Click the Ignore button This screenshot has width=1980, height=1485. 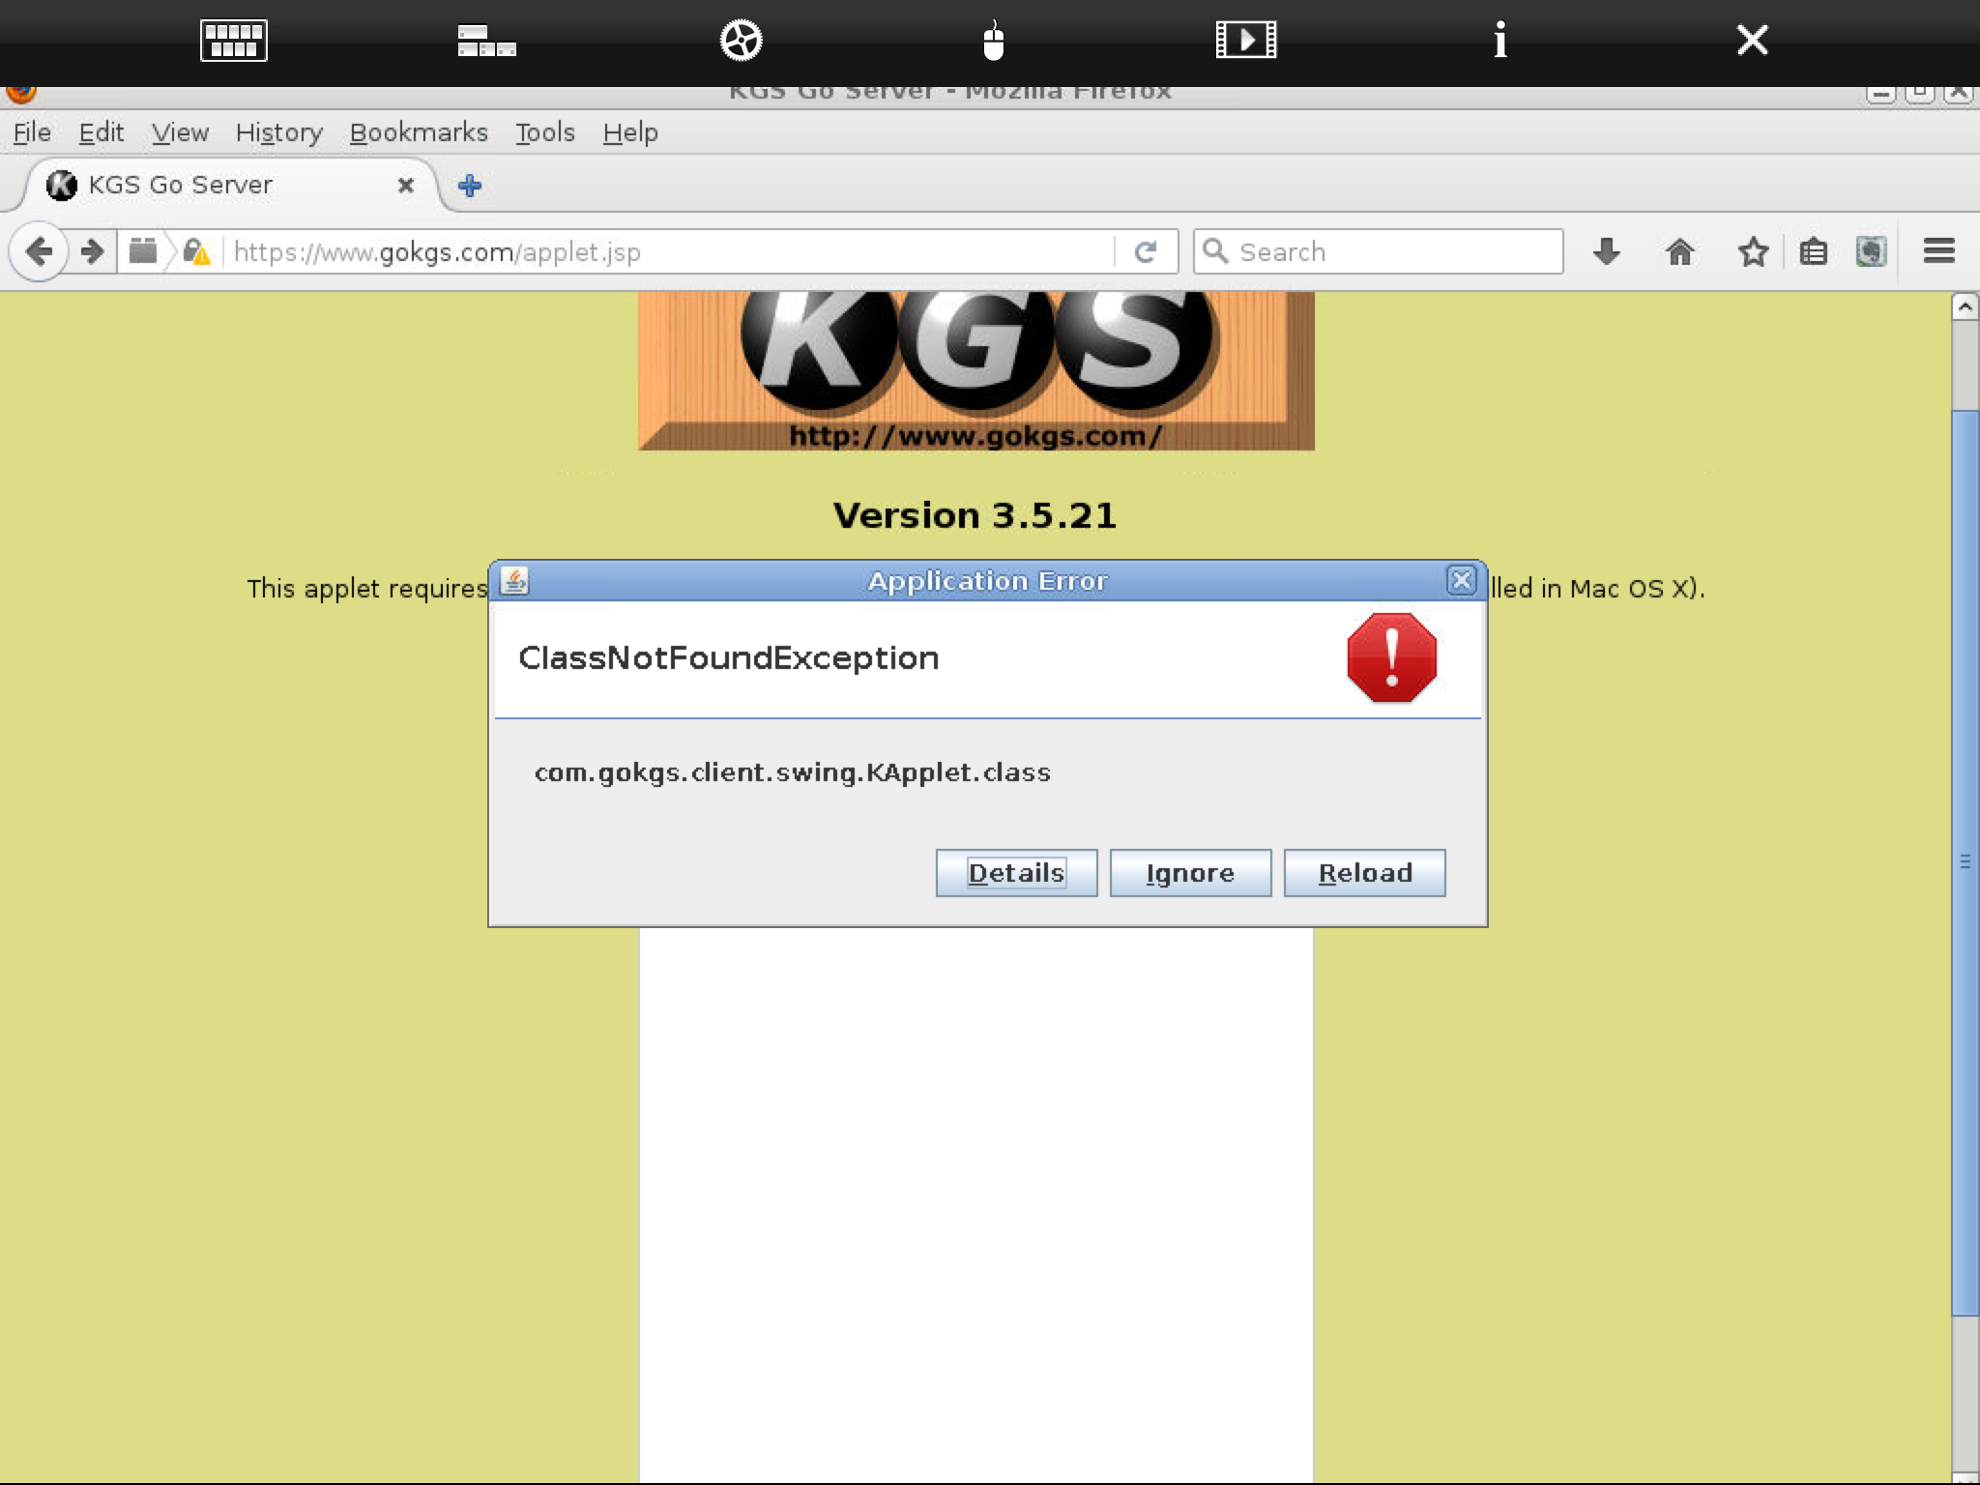1190,873
